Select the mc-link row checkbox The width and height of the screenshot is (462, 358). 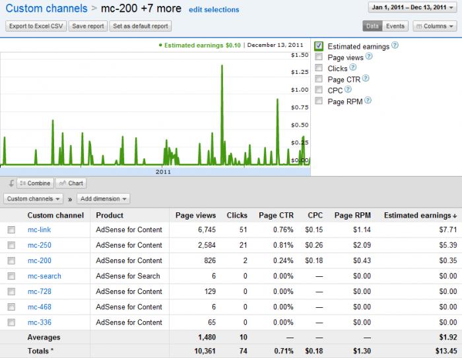click(x=11, y=230)
